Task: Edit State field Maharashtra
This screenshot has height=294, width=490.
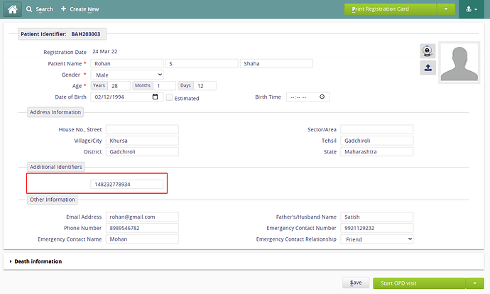Action: pos(377,151)
